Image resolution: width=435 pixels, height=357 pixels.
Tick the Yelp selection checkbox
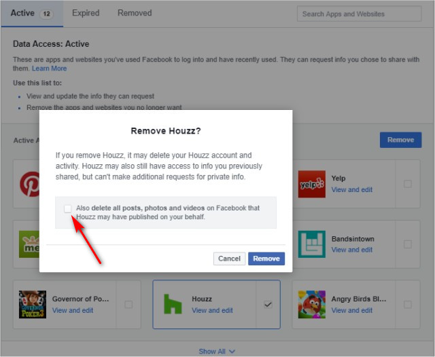coord(407,184)
